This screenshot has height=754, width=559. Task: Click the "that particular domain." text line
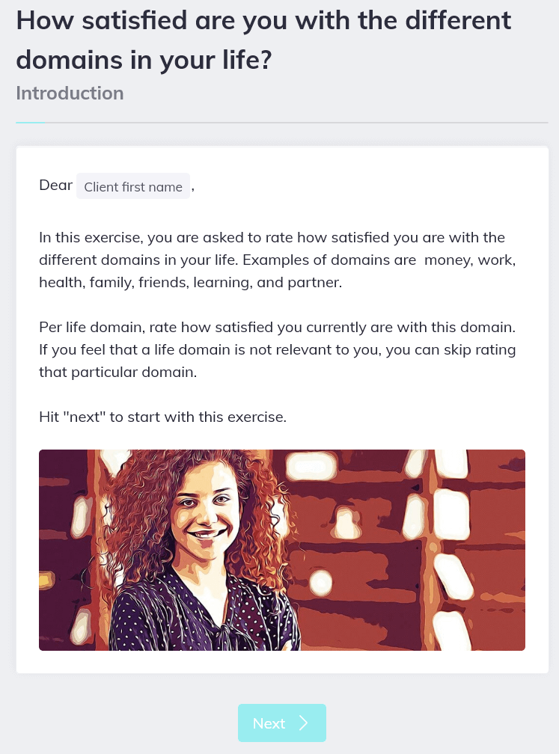[117, 372]
